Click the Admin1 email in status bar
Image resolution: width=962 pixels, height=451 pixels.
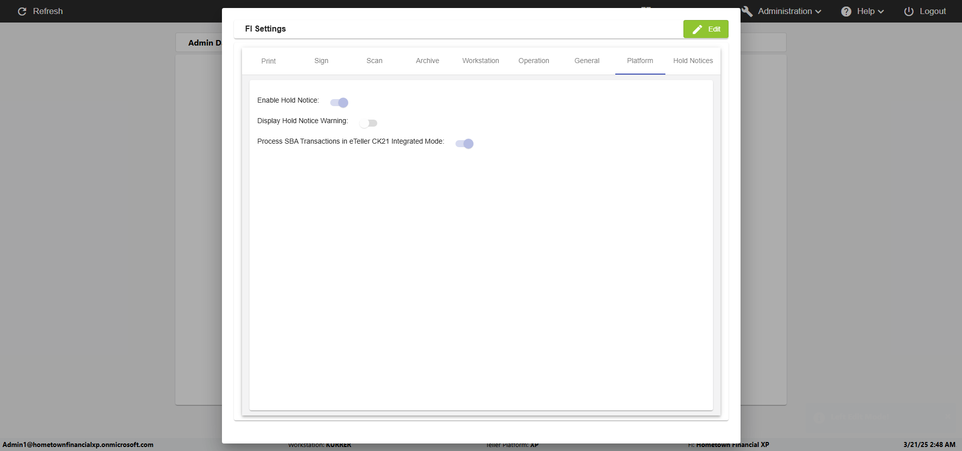coord(78,444)
